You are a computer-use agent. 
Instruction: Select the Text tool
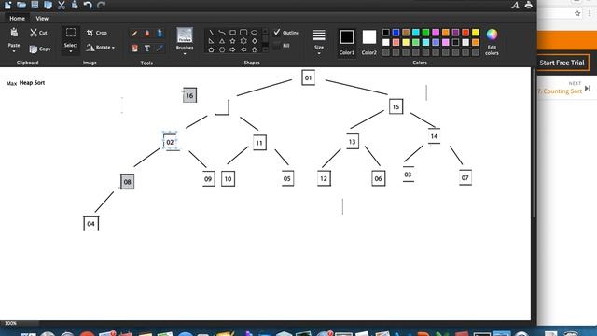click(x=147, y=48)
